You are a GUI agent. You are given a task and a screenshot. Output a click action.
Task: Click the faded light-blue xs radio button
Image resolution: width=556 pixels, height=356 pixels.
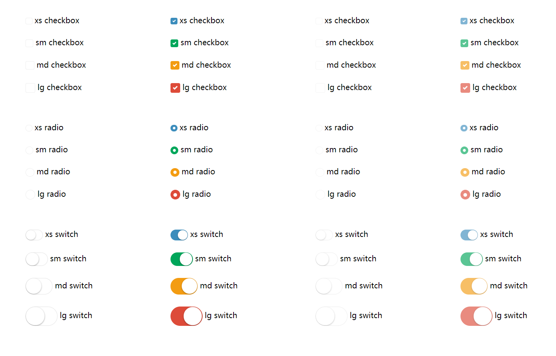coord(464,128)
